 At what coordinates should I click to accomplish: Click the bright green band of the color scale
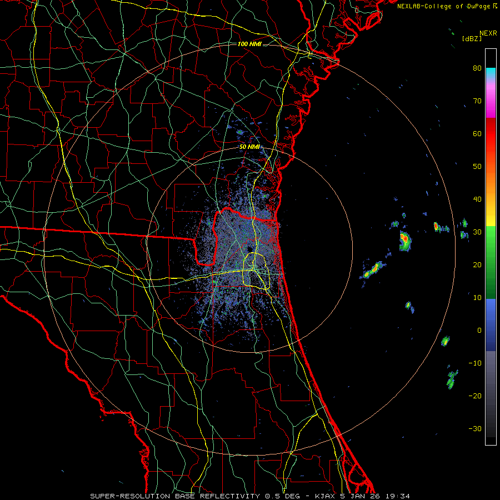[491, 237]
